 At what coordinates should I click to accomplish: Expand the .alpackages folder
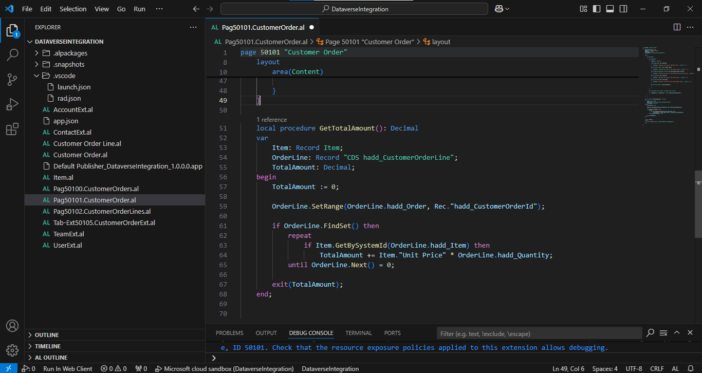point(70,53)
